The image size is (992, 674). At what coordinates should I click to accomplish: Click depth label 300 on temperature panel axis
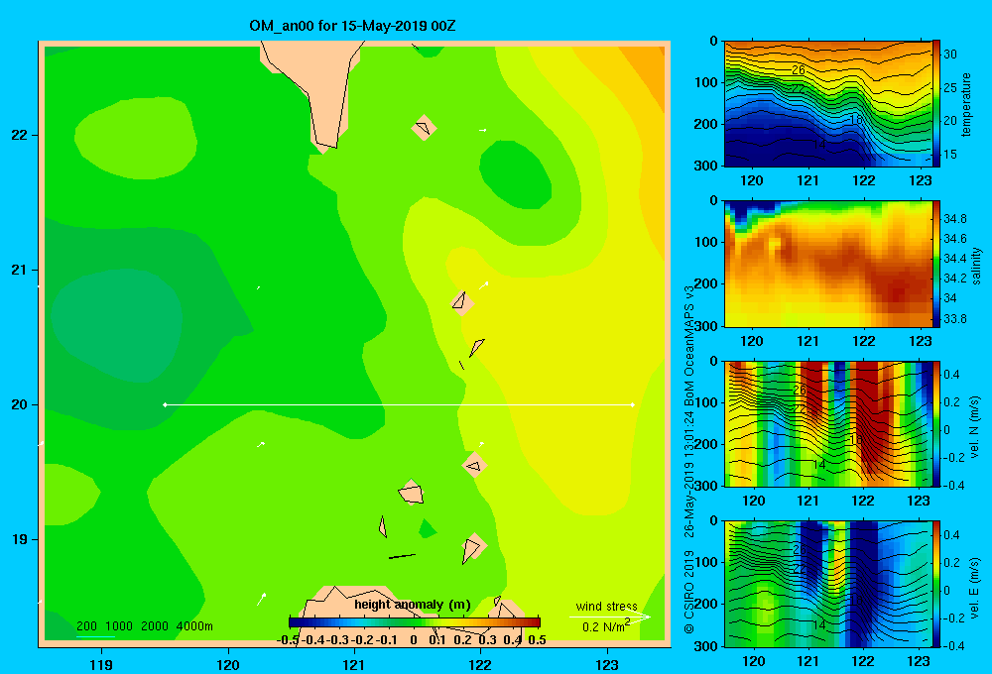click(x=706, y=166)
